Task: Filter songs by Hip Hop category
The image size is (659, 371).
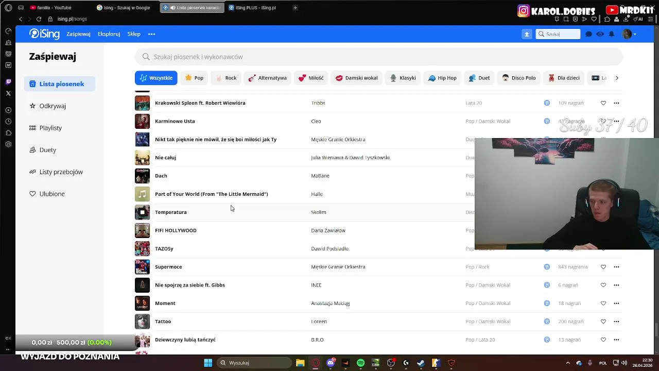Action: pyautogui.click(x=442, y=78)
